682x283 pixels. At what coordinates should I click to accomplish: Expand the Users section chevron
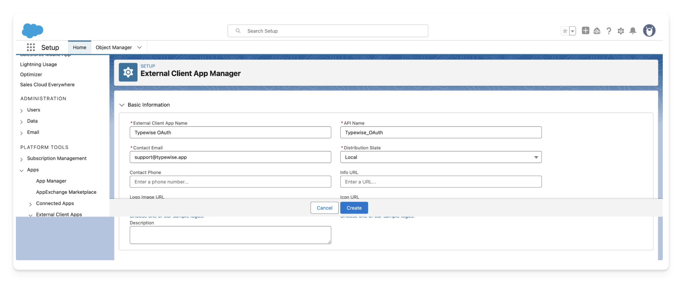[22, 110]
